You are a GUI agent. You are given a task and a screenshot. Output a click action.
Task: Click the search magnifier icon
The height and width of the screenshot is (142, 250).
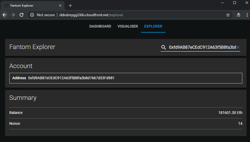click(x=163, y=47)
